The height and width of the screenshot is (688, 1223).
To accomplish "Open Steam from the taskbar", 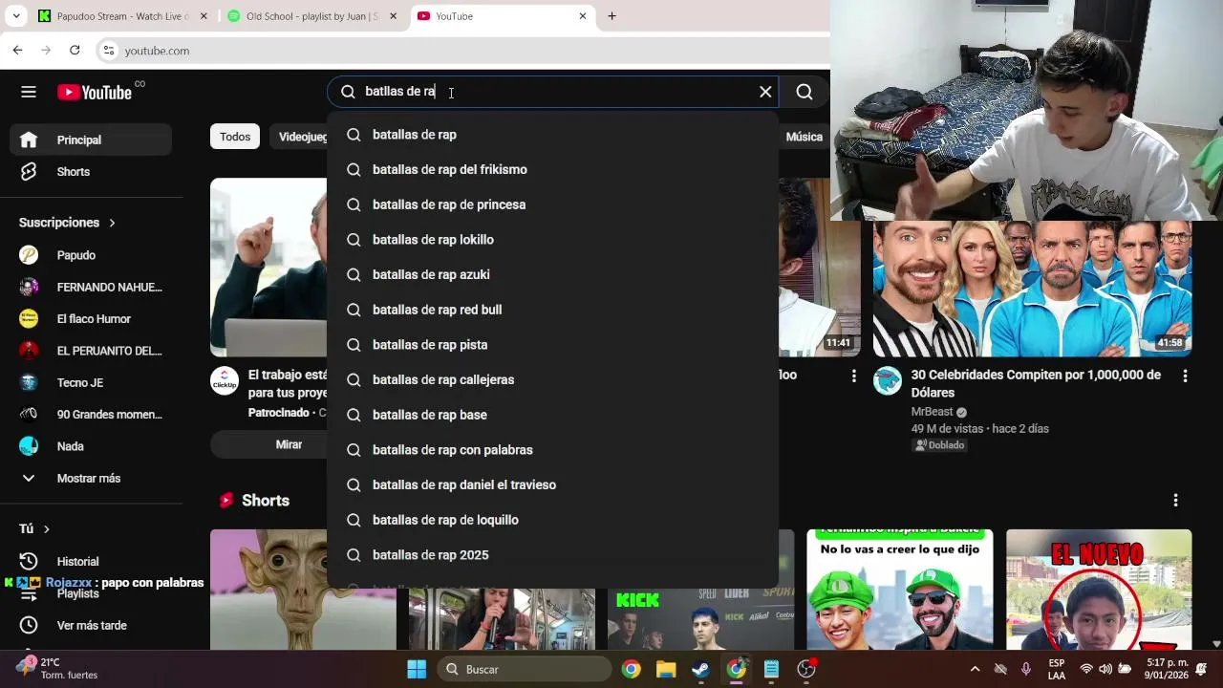I will [701, 669].
